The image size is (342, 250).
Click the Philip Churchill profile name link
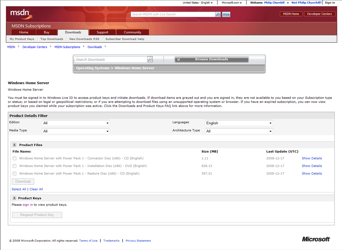[274, 3]
